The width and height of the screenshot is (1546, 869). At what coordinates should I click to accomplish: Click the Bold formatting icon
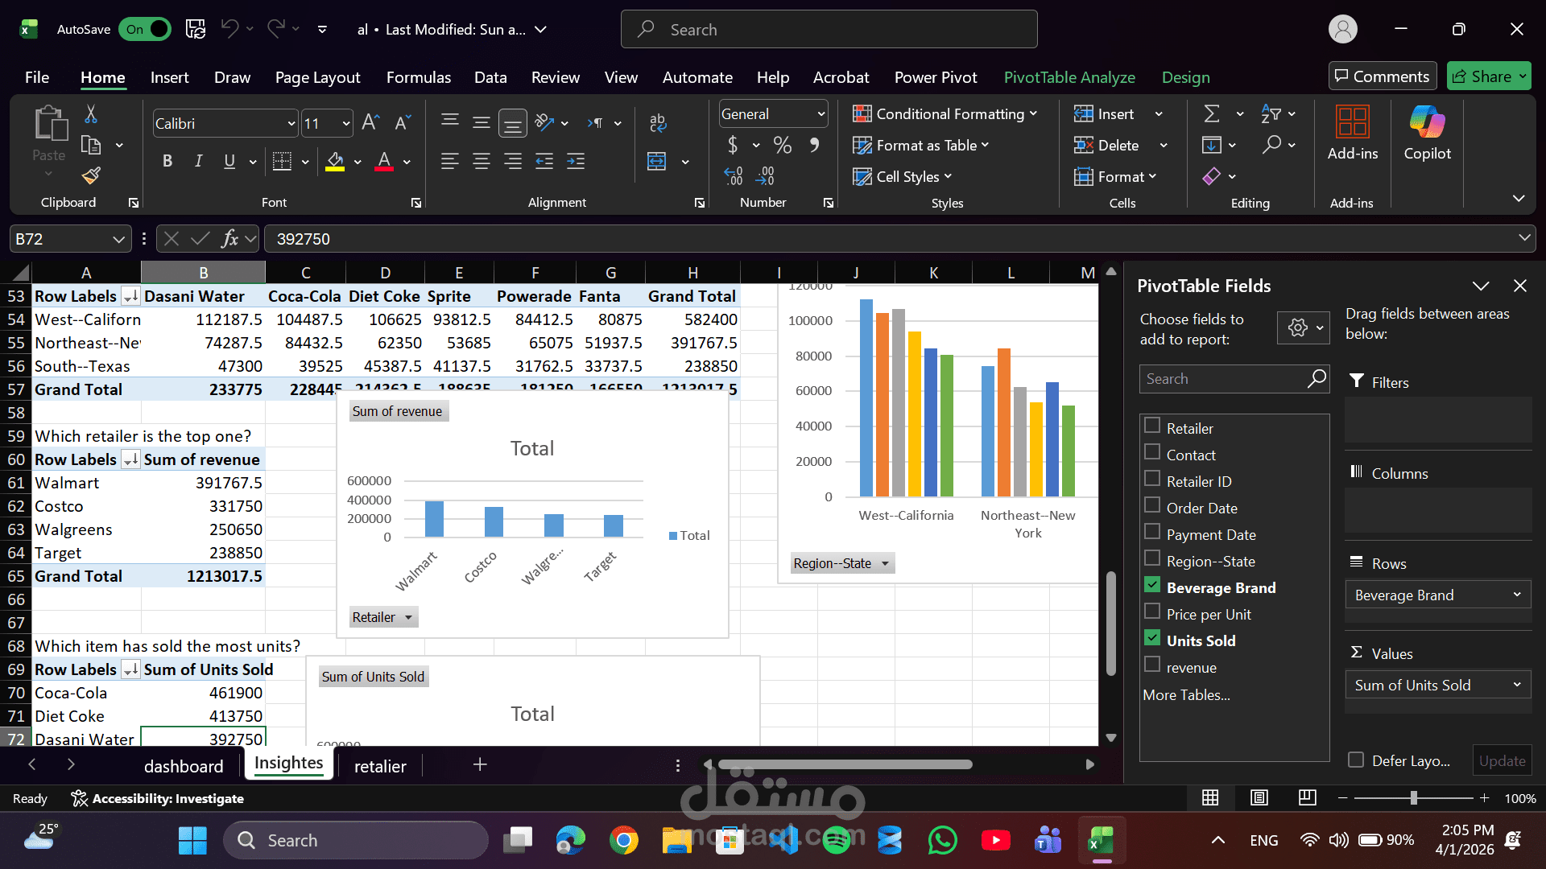(x=167, y=161)
